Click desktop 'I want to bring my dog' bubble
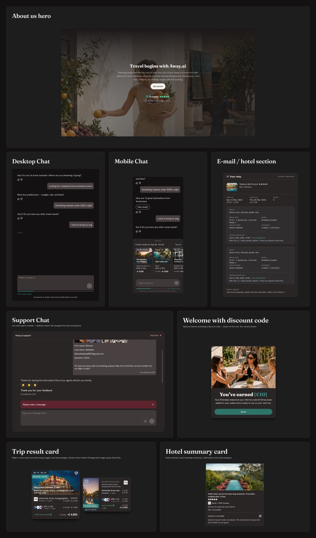This screenshot has width=316, height=538. pos(81,225)
